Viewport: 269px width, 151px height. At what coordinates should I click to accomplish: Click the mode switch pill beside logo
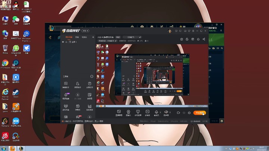[85, 31]
